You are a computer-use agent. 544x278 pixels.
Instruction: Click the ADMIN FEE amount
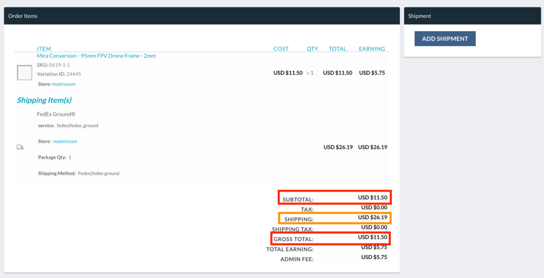[x=374, y=257]
